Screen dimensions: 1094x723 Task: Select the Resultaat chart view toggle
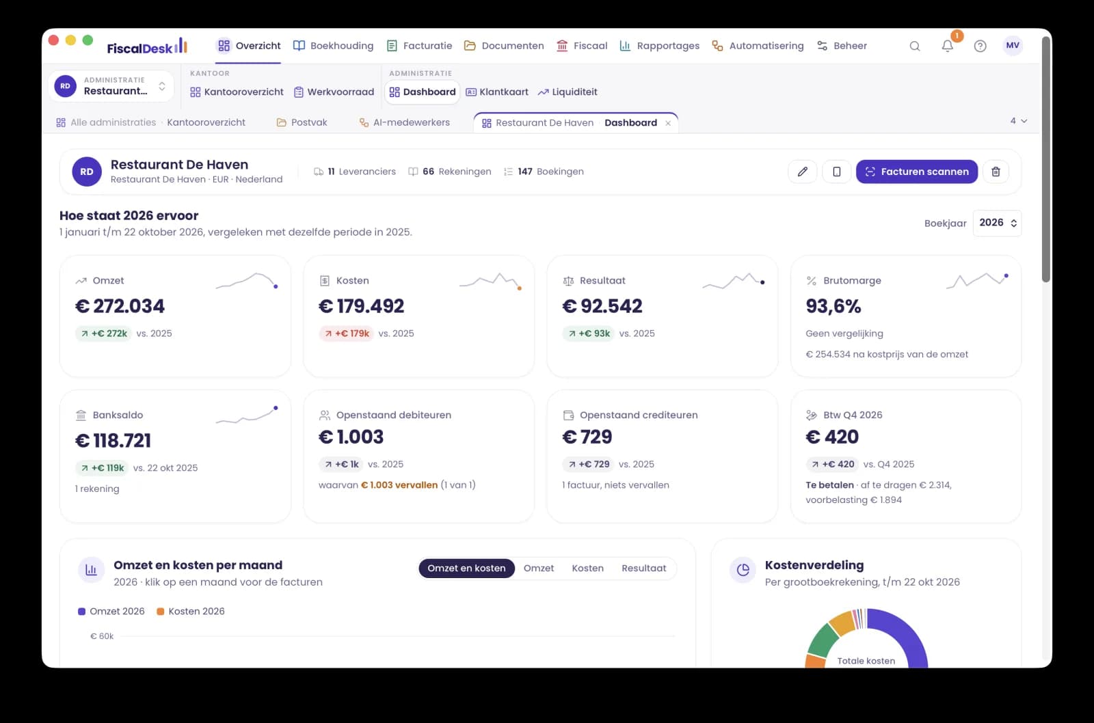point(644,569)
